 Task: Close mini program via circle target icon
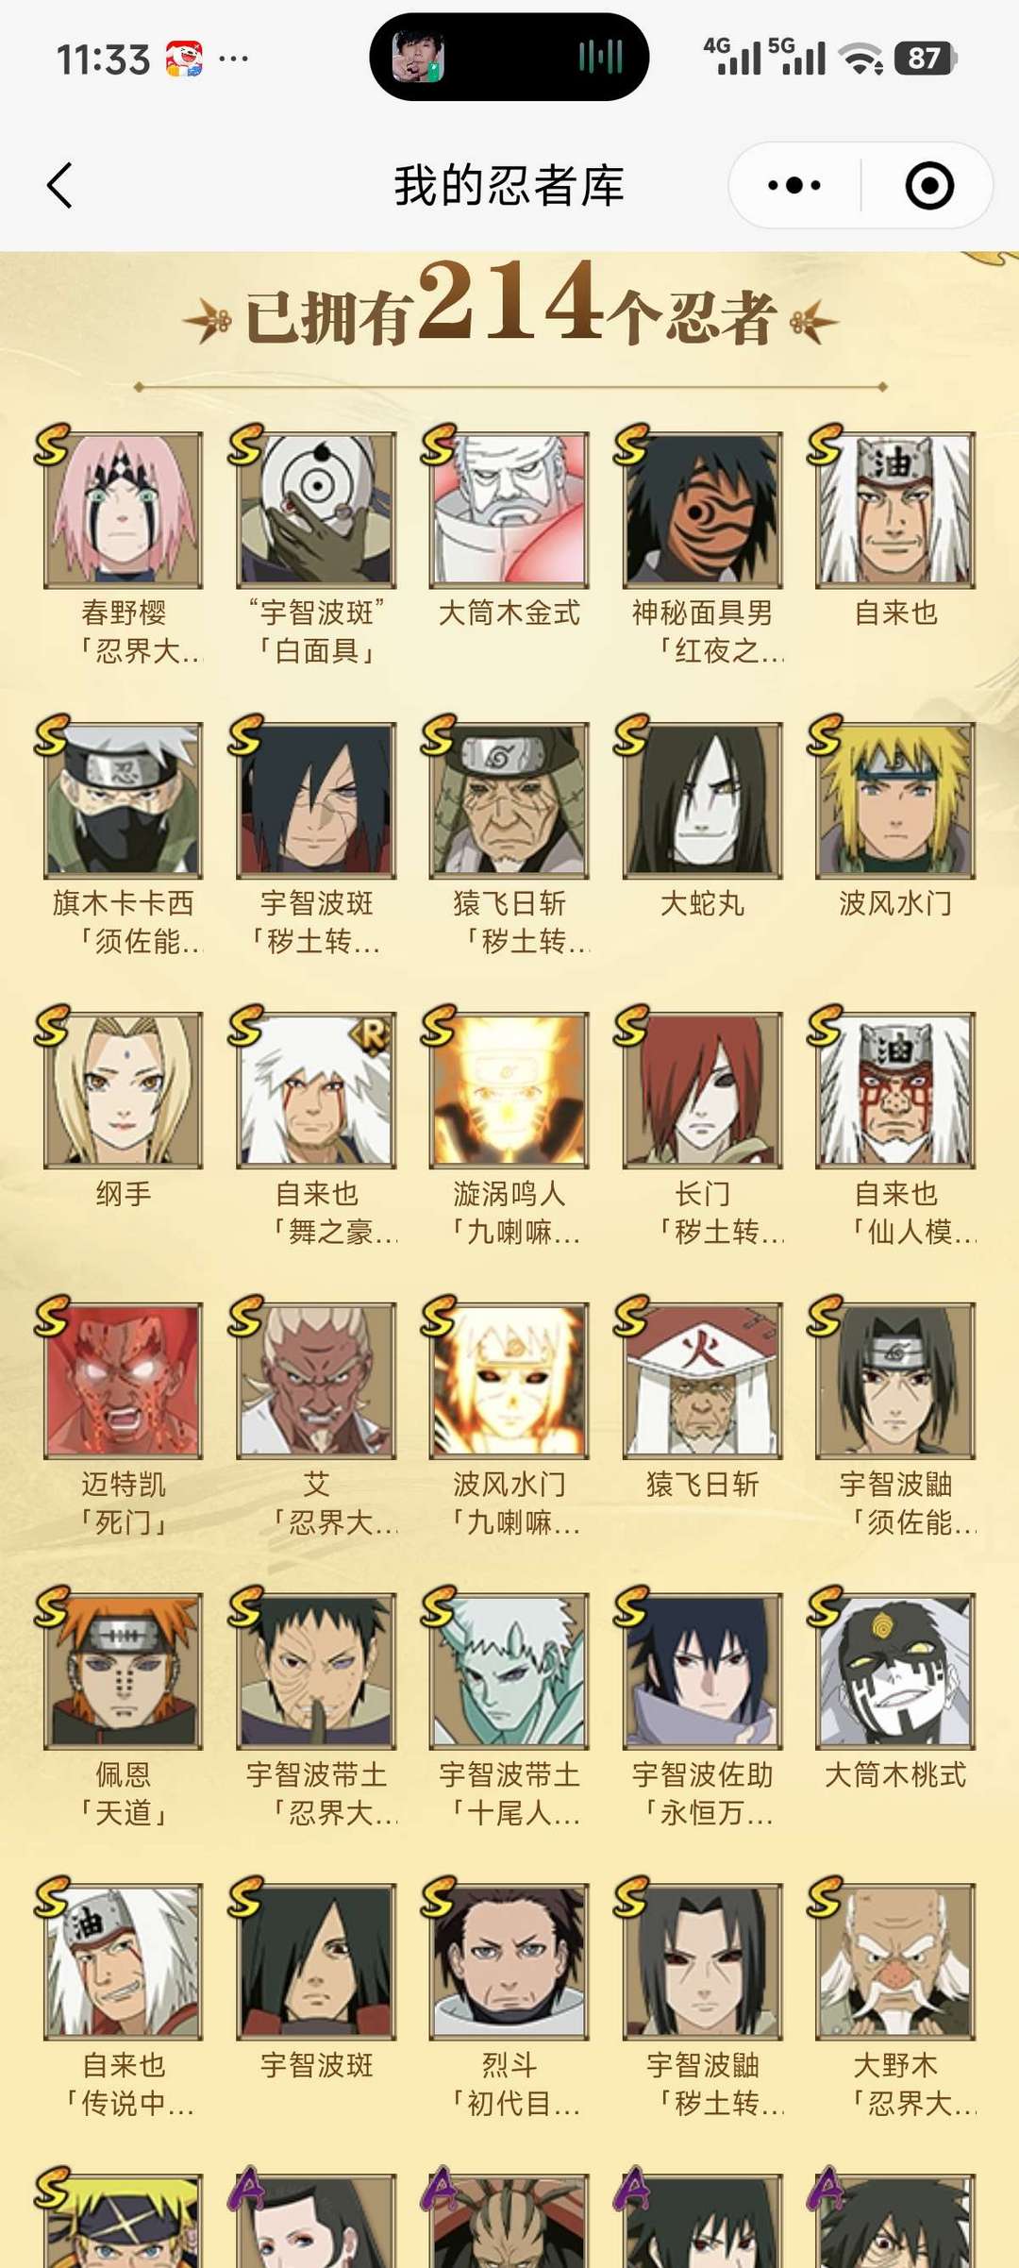click(x=929, y=185)
